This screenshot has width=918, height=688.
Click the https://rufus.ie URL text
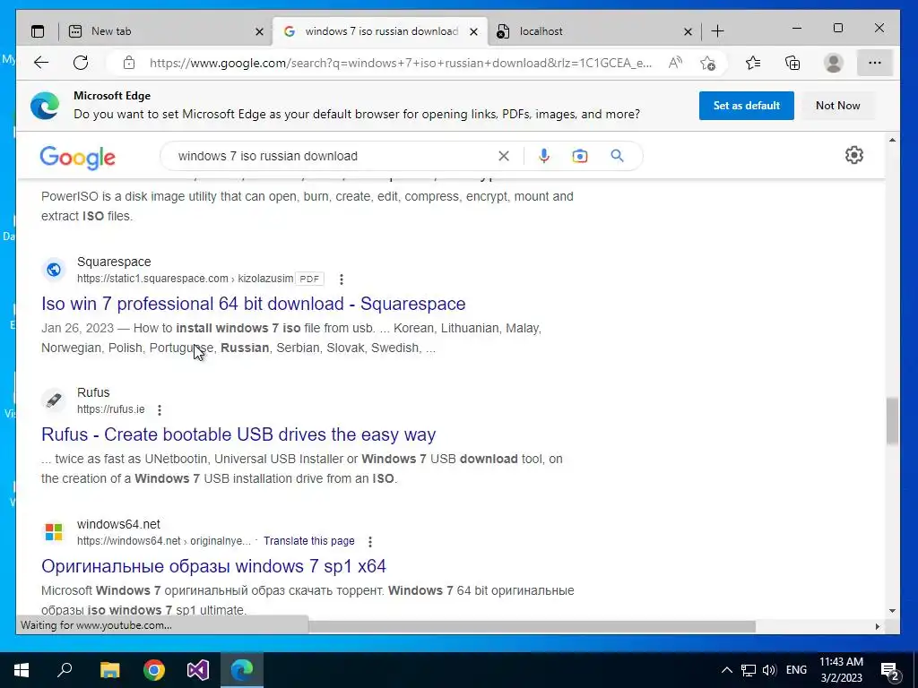[110, 409]
